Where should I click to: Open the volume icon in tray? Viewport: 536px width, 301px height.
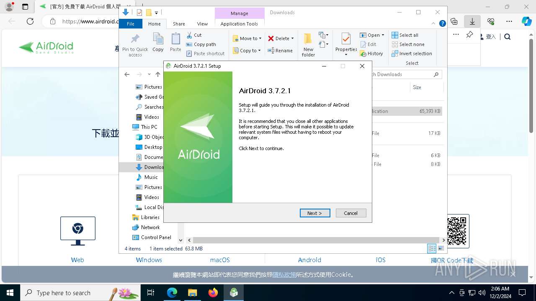[482, 293]
